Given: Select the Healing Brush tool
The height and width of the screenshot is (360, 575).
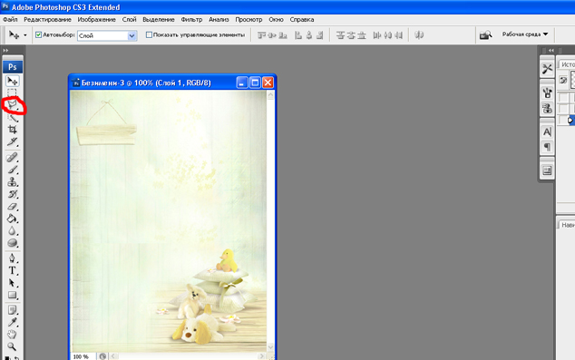Looking at the screenshot, I should [13, 157].
